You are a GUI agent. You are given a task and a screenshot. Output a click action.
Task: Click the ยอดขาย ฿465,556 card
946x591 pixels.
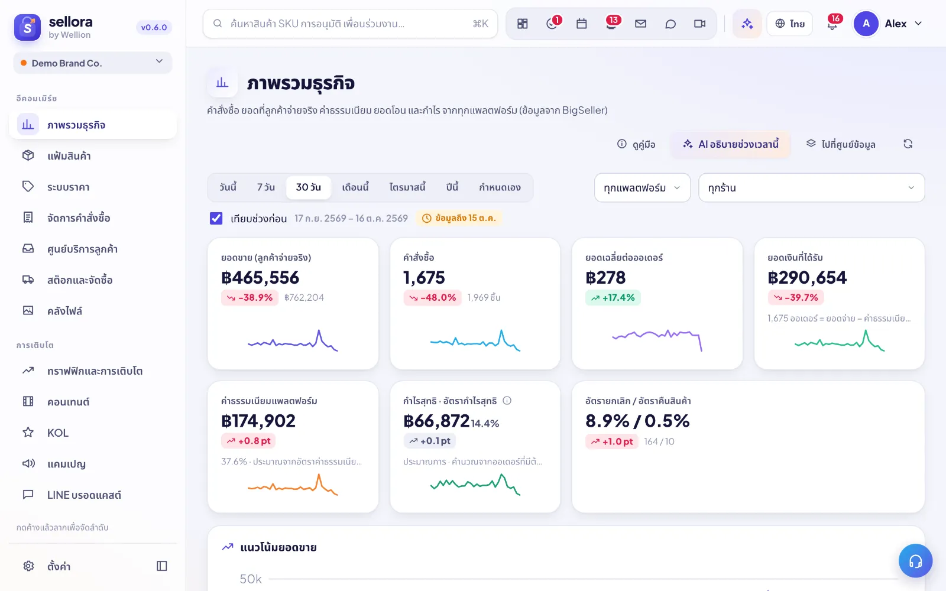click(x=293, y=304)
